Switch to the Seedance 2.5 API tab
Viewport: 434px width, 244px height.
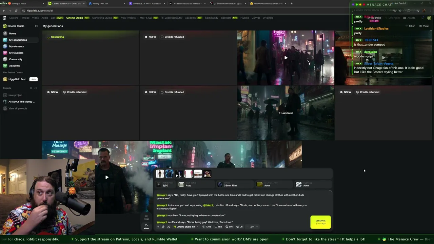point(146,3)
